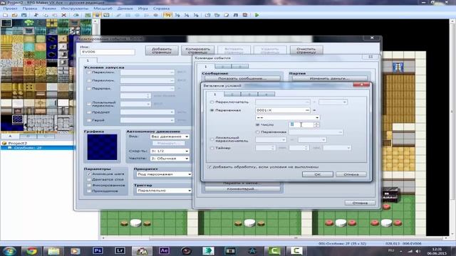Image resolution: width=456 pixels, height=256 pixels.
Task: Open the Database toolbar icon
Action: tap(207, 15)
